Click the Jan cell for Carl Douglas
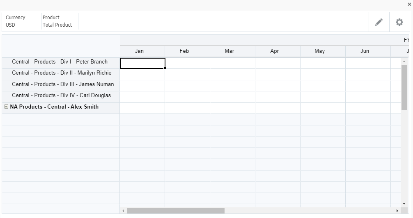Viewport: 413px width, 218px height. tap(142, 97)
